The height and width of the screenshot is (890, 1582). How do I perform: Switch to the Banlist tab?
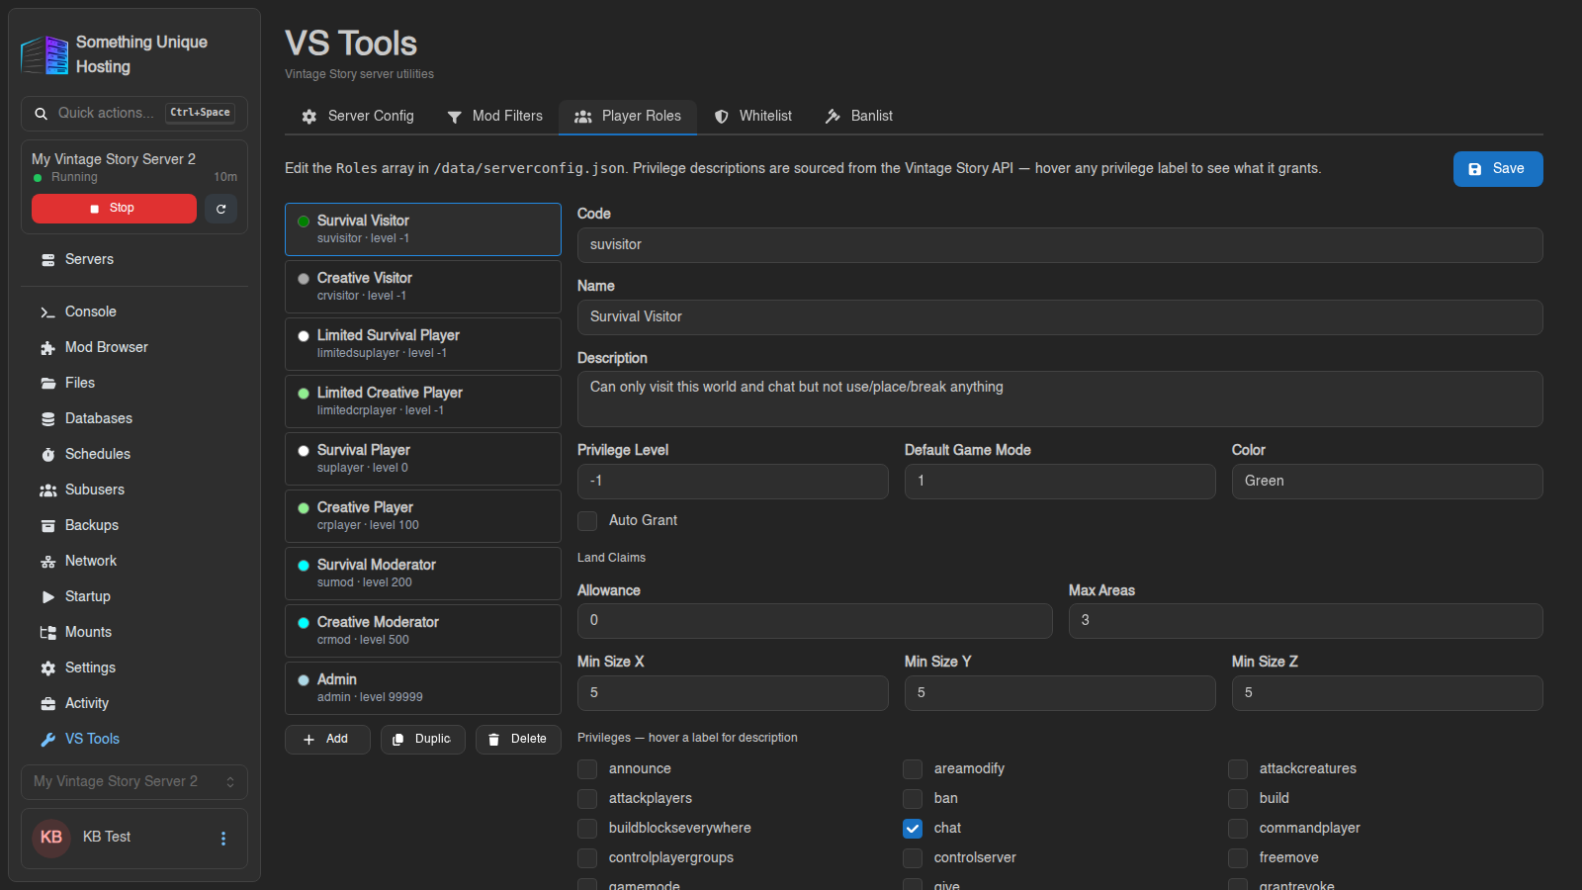(x=859, y=117)
